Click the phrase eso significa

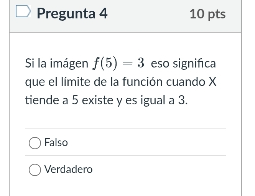[x=183, y=63]
